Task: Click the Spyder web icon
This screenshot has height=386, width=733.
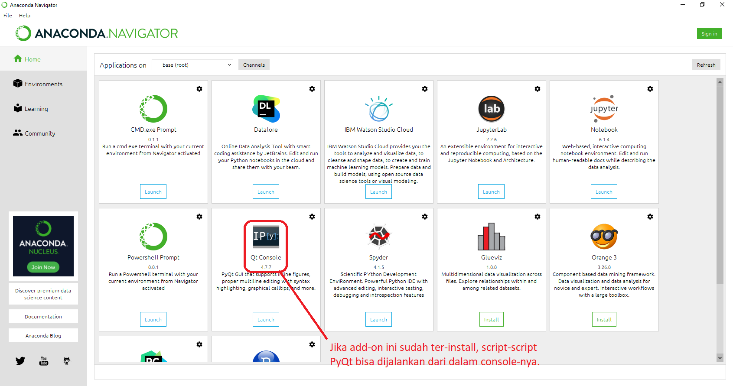Action: pos(379,237)
